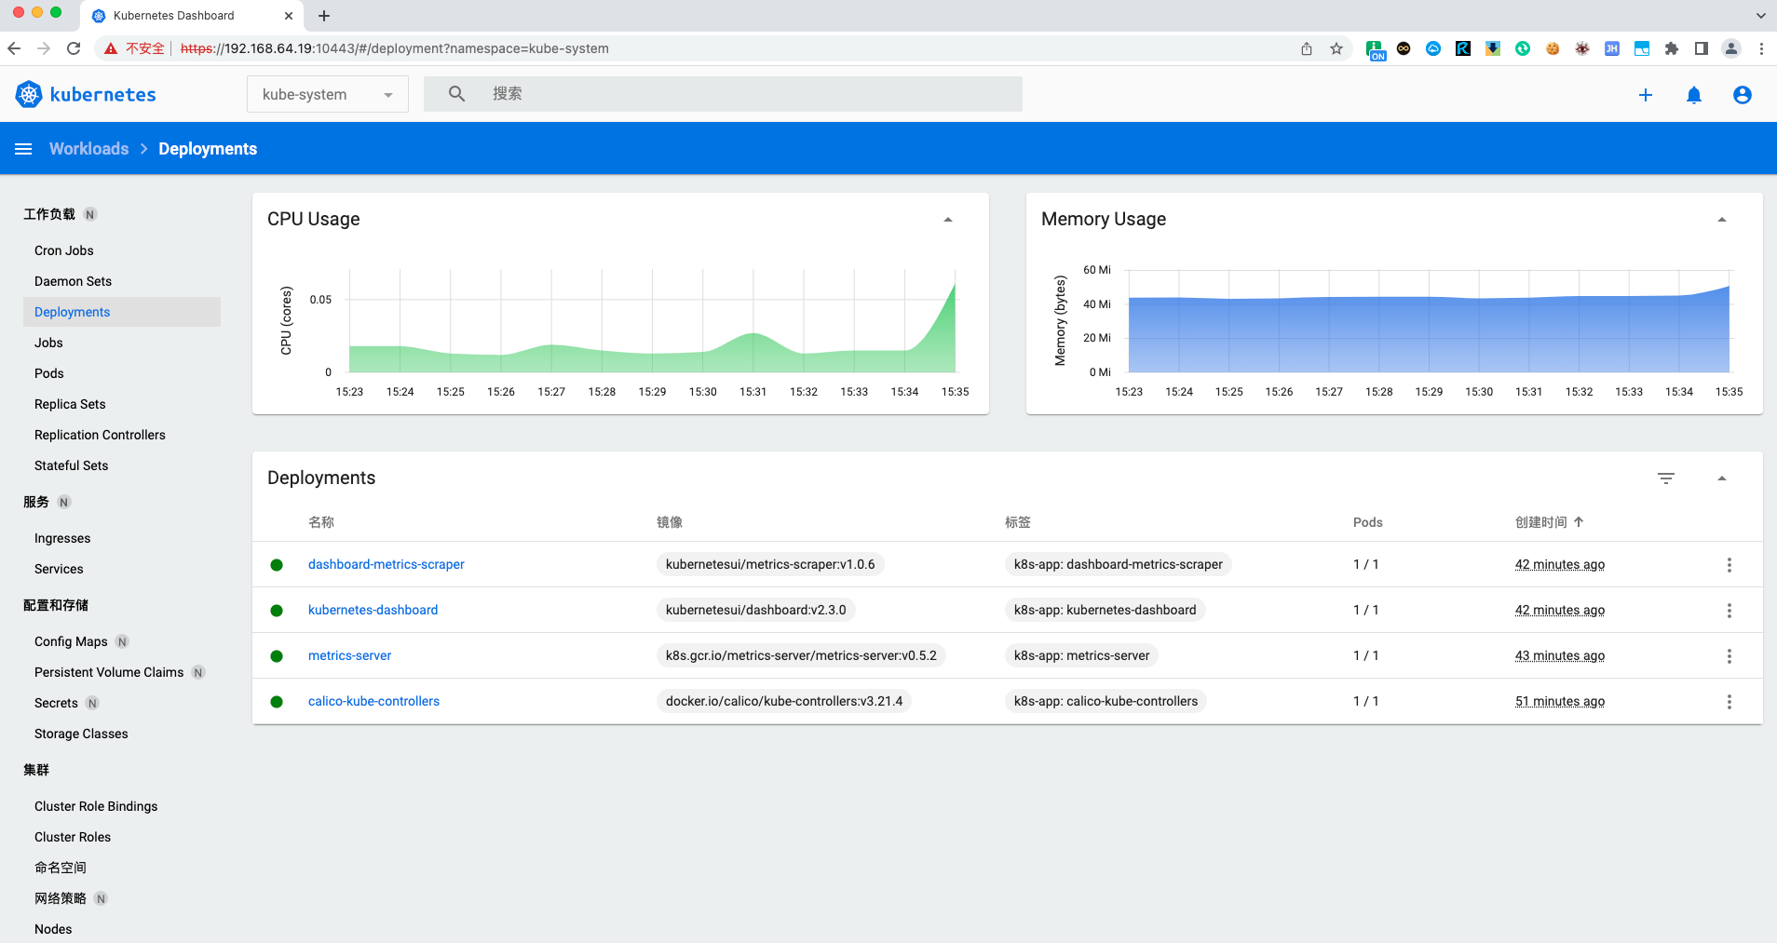Image resolution: width=1777 pixels, height=943 pixels.
Task: Click Workloads in the breadcrumb
Action: coord(89,149)
